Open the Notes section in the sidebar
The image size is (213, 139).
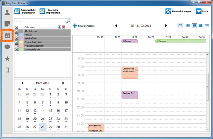pos(7,24)
